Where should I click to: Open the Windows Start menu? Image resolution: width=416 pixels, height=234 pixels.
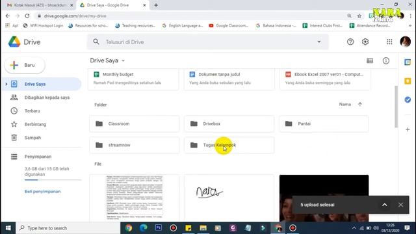pyautogui.click(x=8, y=228)
